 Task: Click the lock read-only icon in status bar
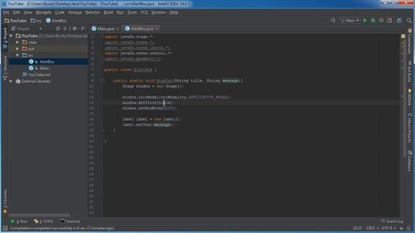401,228
